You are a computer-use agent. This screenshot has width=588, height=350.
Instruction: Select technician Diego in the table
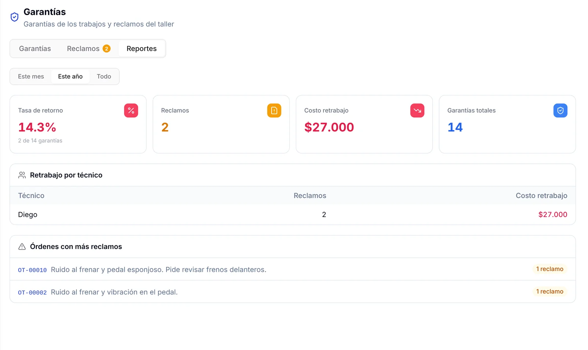point(28,214)
